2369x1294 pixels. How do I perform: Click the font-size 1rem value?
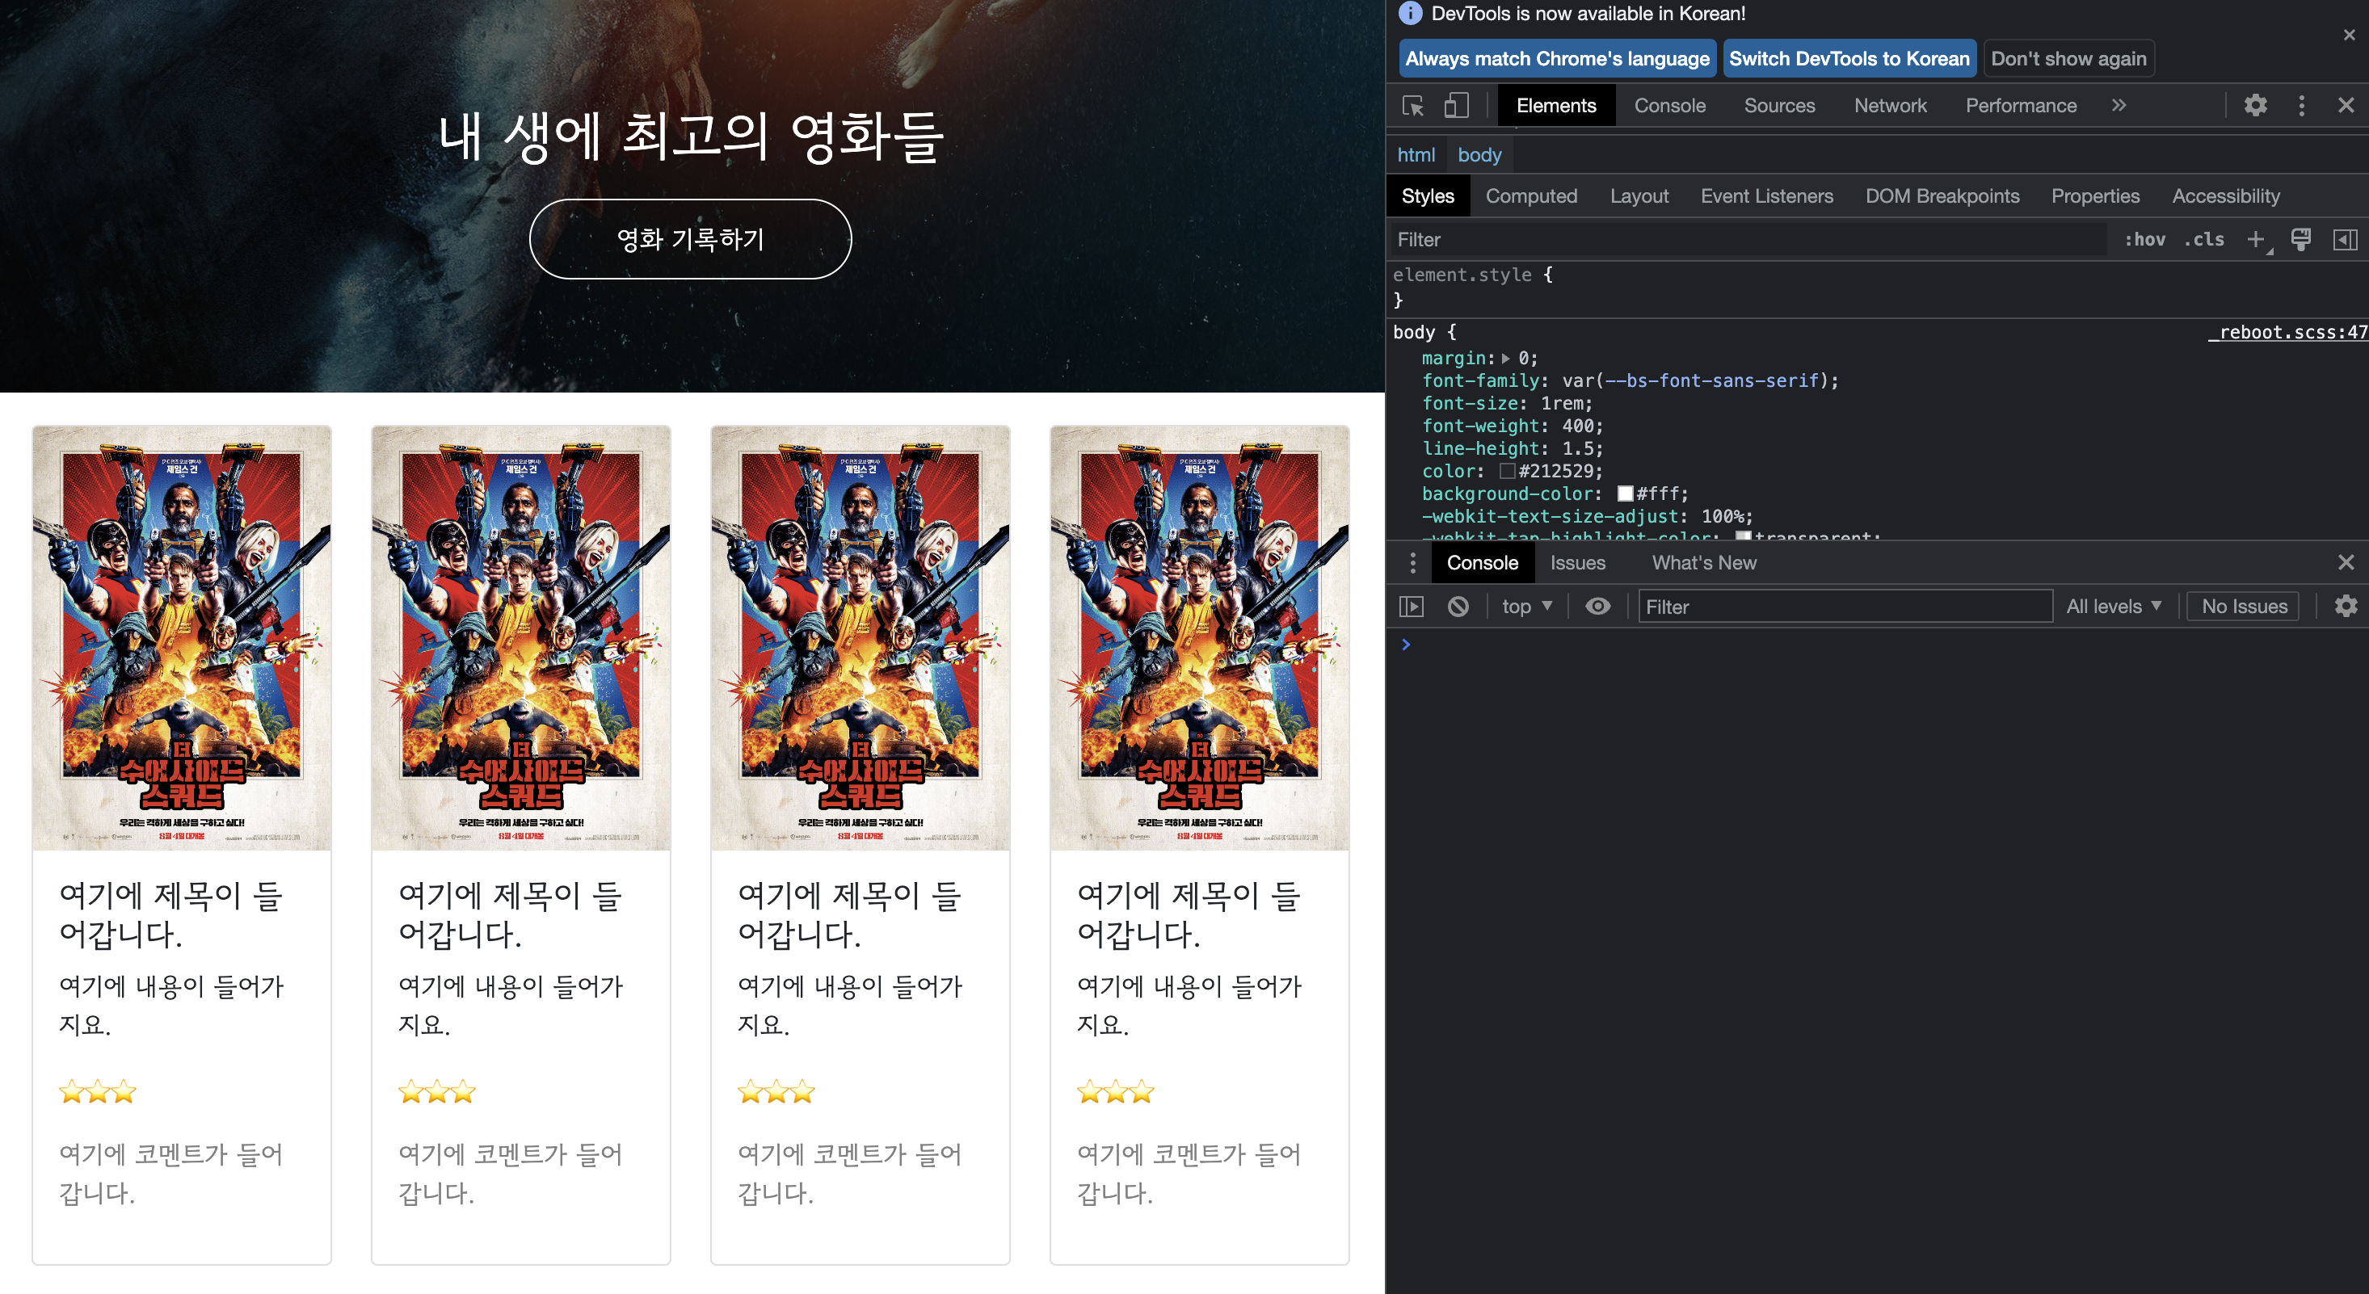[x=1562, y=404]
